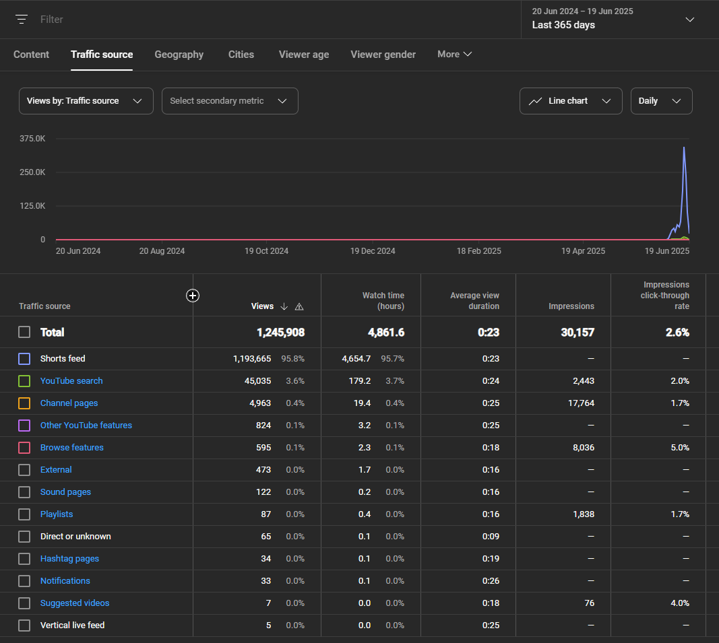Open the Notifications traffic source link
The height and width of the screenshot is (643, 719).
coord(65,581)
